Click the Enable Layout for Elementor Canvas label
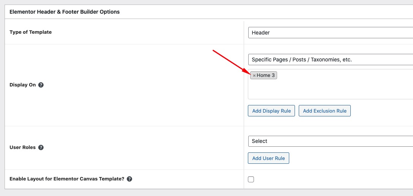This screenshot has height=196, width=413. (67, 179)
